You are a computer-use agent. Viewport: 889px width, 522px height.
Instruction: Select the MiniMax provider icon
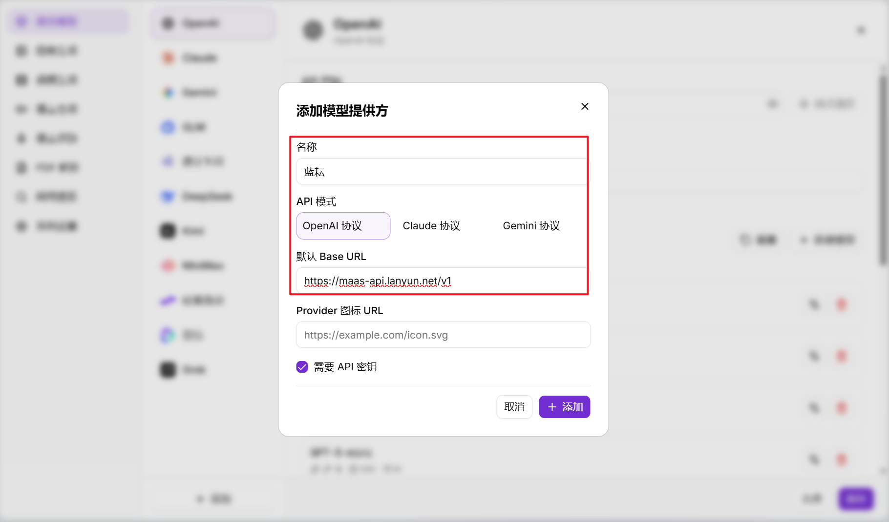168,266
